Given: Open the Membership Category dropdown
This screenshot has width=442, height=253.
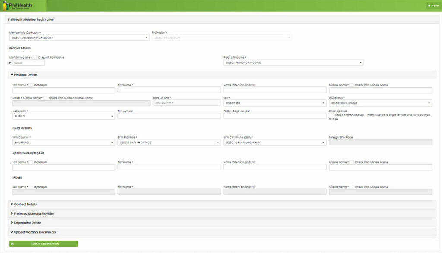Looking at the screenshot, I should coord(79,38).
